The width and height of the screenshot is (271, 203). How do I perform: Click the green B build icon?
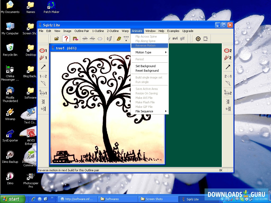(119, 39)
